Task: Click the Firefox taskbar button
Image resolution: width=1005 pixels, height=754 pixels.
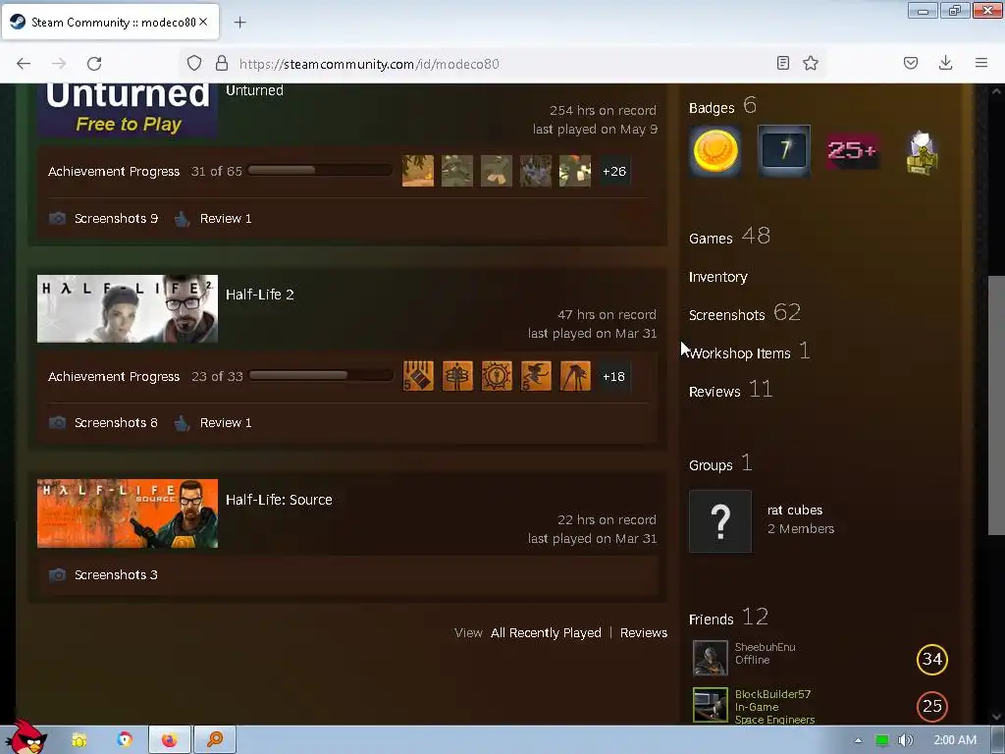Action: (x=169, y=740)
